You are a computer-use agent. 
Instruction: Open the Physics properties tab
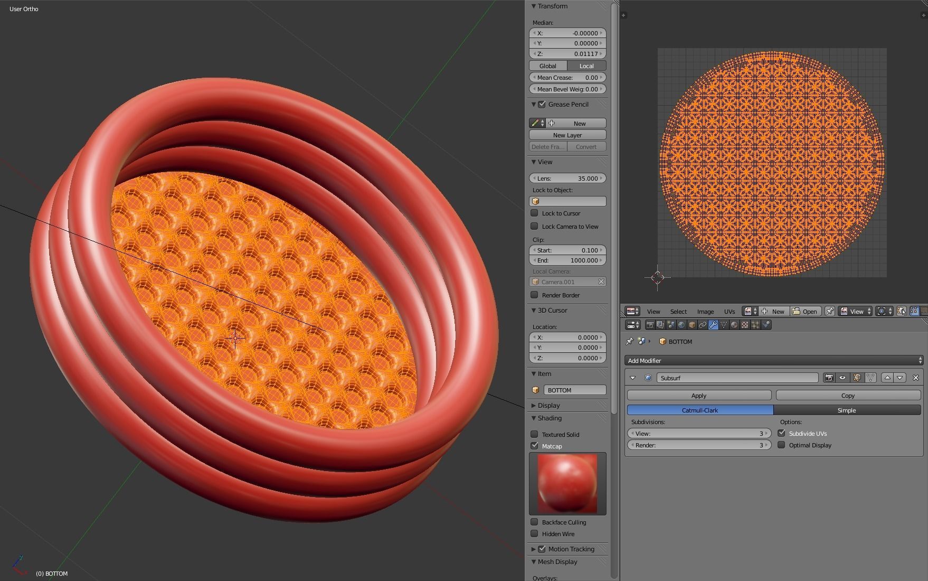[766, 325]
